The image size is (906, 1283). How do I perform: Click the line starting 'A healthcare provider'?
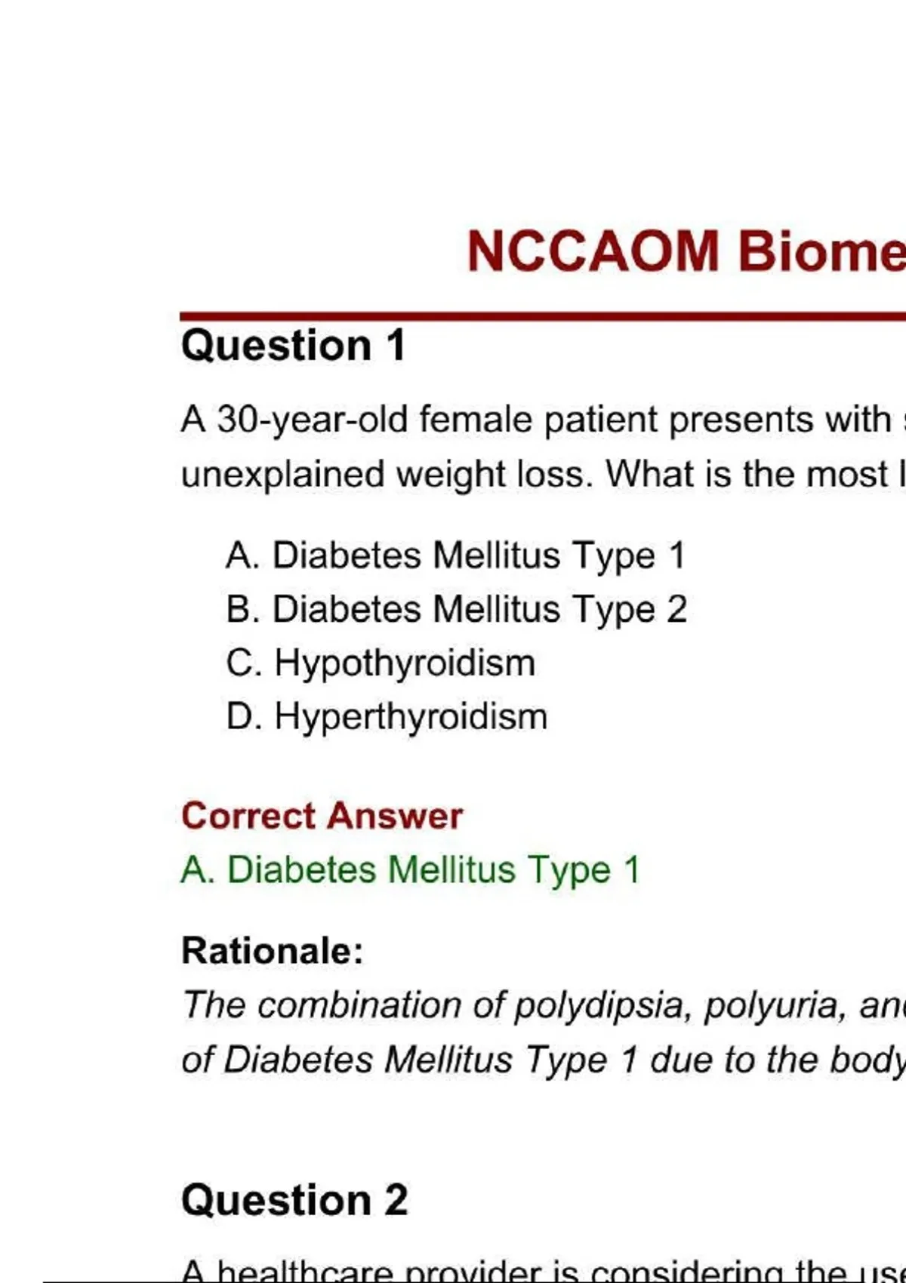tap(542, 1269)
